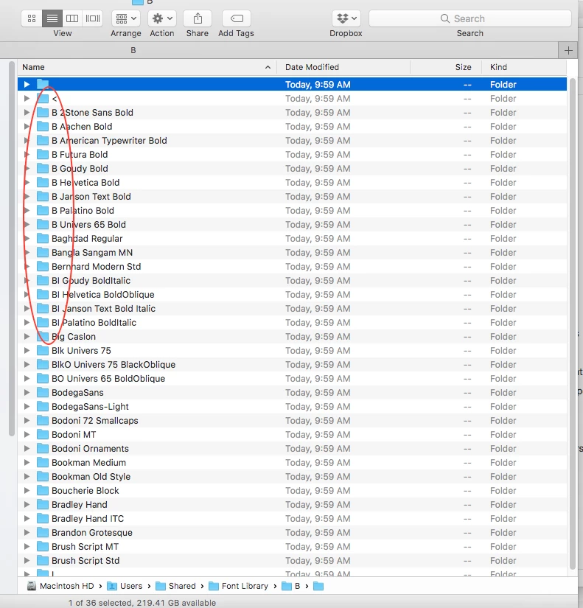Open the Arrange dropdown
The height and width of the screenshot is (608, 583).
click(x=126, y=18)
